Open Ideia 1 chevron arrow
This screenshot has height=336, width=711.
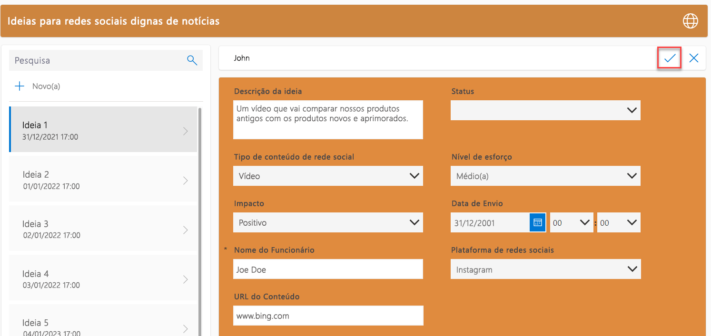186,131
